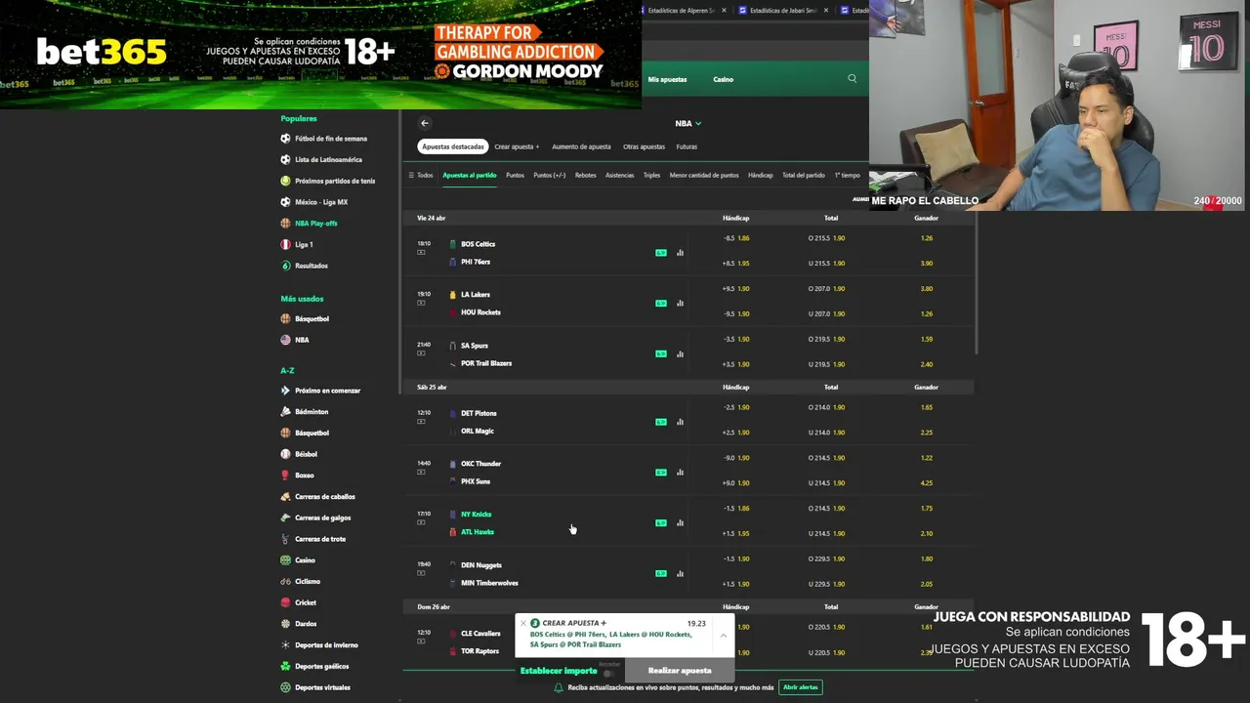This screenshot has height=703, width=1250.
Task: Go back with the arrow beside NBA
Action: (425, 123)
